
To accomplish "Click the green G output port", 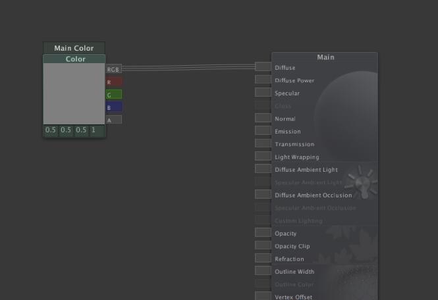I will [113, 95].
